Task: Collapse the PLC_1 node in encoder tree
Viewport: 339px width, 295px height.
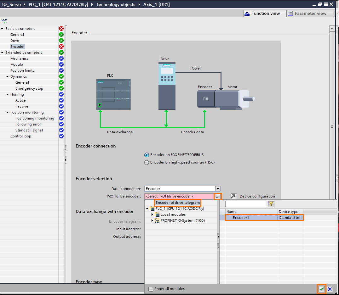Action: tap(147, 209)
